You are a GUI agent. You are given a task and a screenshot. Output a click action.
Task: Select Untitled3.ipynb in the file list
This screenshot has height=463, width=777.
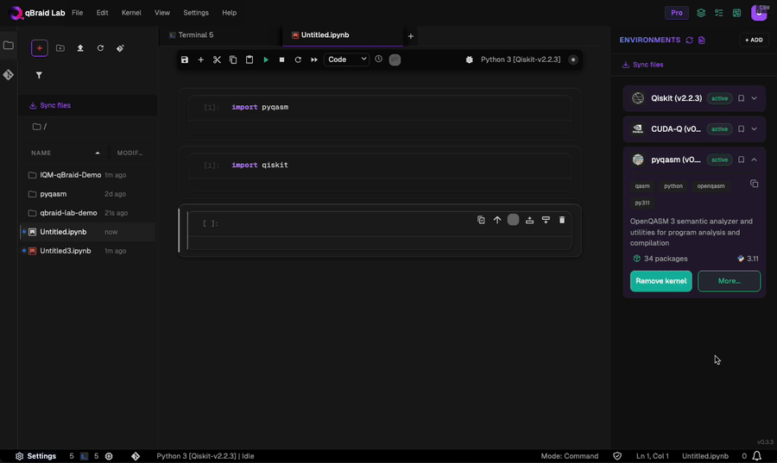(x=87, y=251)
